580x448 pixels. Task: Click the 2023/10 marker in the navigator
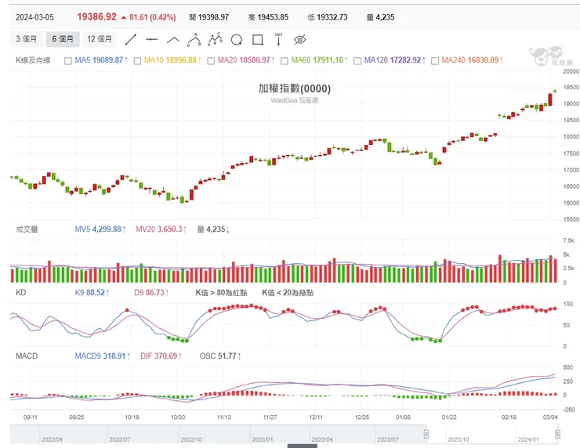(459, 439)
